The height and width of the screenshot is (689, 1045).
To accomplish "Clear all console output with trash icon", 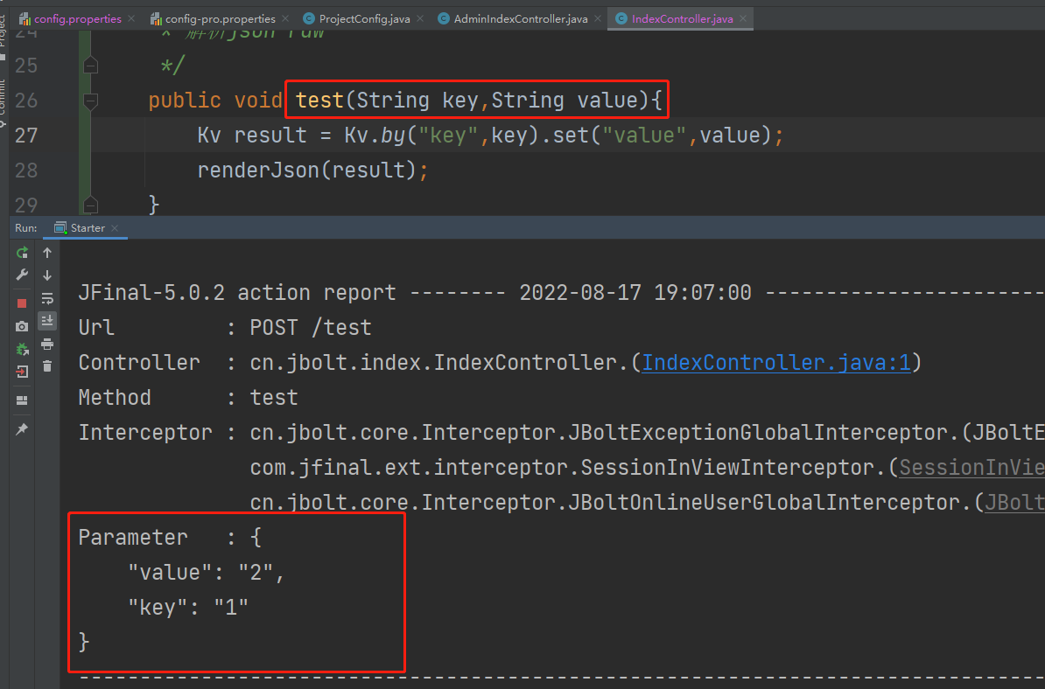I will click(x=47, y=366).
